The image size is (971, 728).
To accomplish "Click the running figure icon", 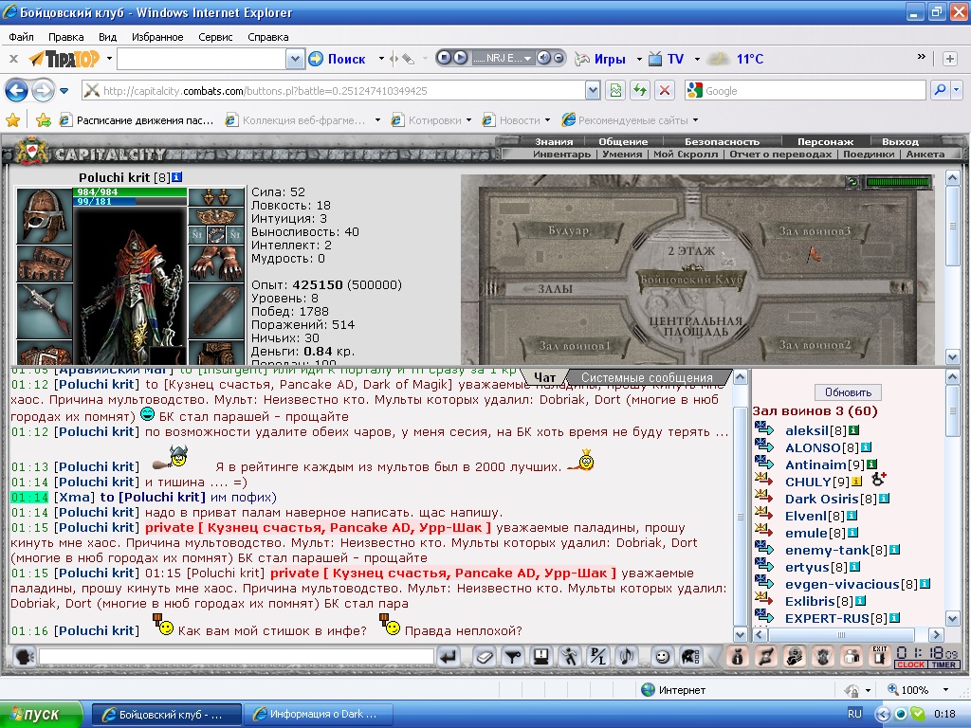I will tap(570, 656).
